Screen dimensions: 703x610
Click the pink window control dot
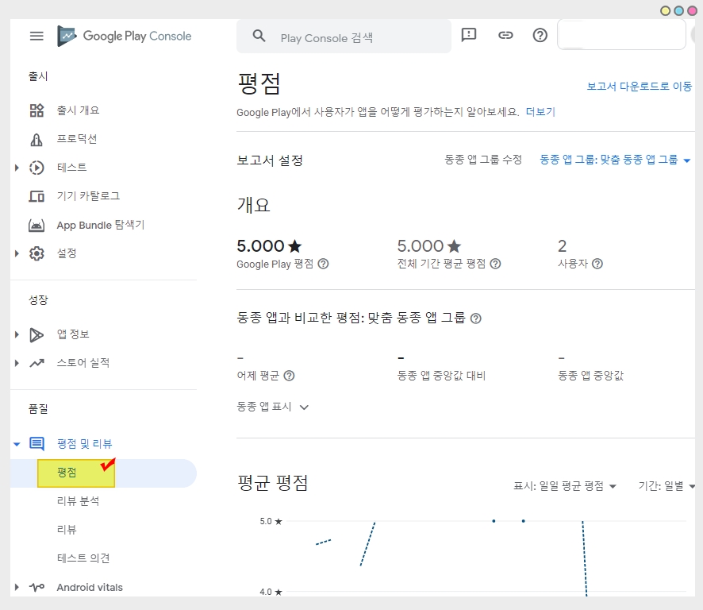[x=692, y=11]
